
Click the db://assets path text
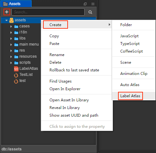pyautogui.click(x=11, y=149)
